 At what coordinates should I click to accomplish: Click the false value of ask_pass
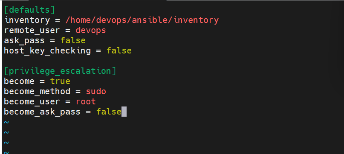[x=73, y=40]
